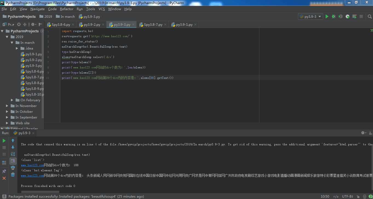Image resolution: width=373 pixels, height=199 pixels.
Task: Stop process in Run panel
Action: [x=4, y=148]
